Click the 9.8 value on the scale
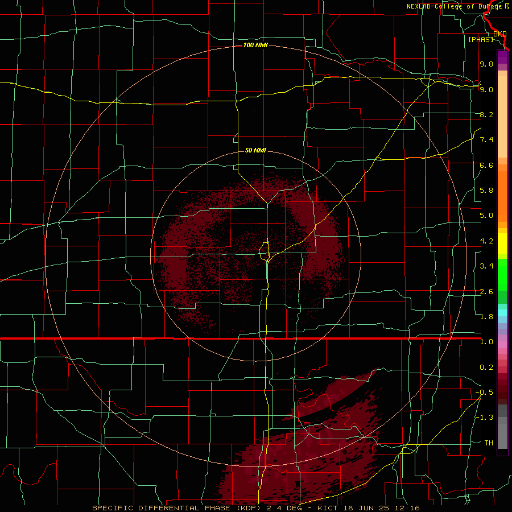This screenshot has height=512, width=512. (x=486, y=64)
